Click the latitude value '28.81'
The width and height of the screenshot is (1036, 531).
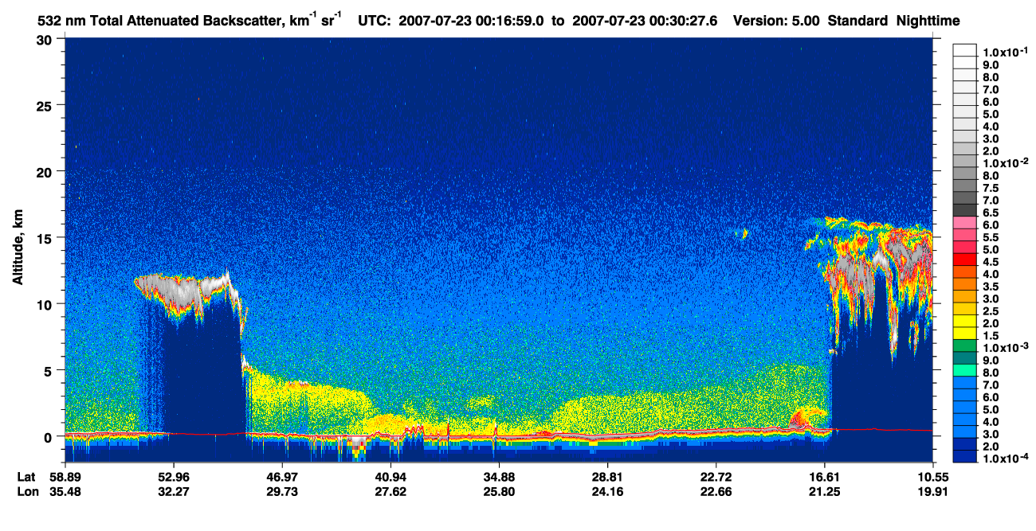tap(607, 477)
